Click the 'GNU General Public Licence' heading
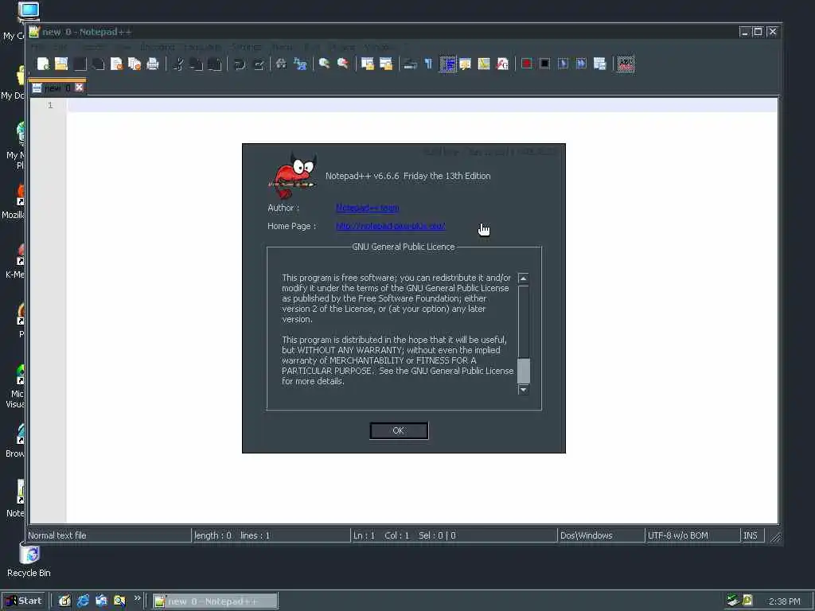This screenshot has width=815, height=611. (x=404, y=247)
